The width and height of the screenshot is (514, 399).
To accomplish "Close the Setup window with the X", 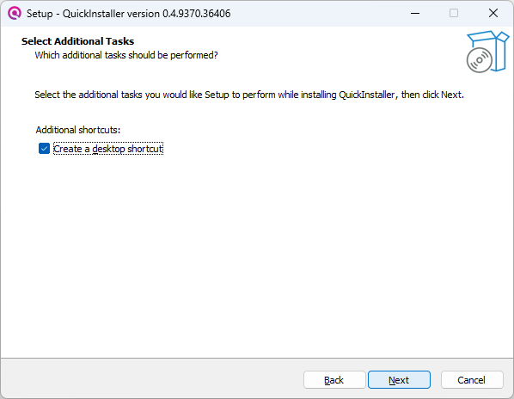I will pyautogui.click(x=493, y=14).
